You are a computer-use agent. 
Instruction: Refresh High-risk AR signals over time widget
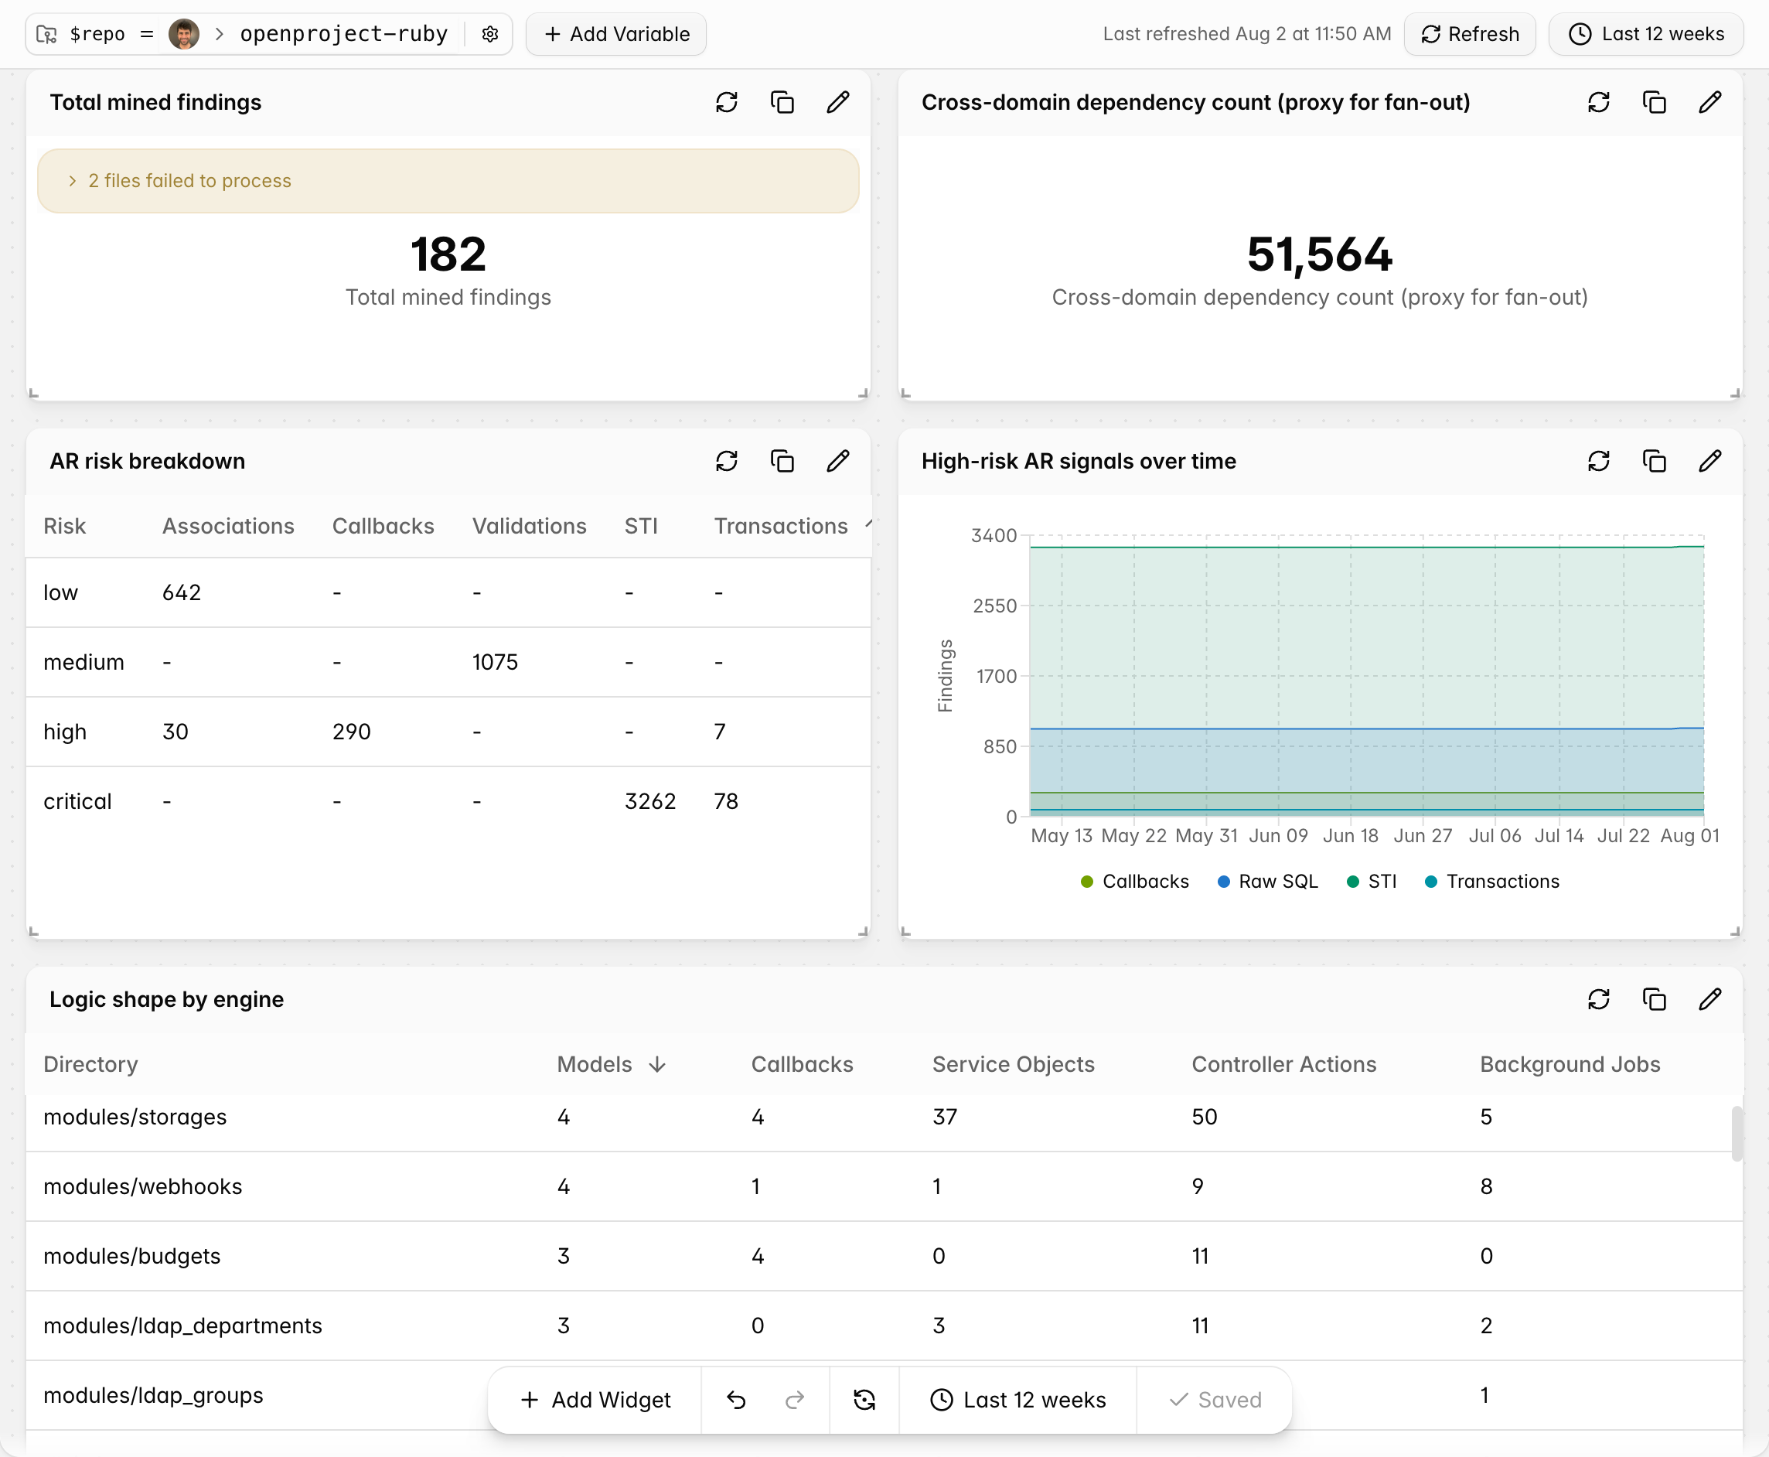pos(1599,462)
